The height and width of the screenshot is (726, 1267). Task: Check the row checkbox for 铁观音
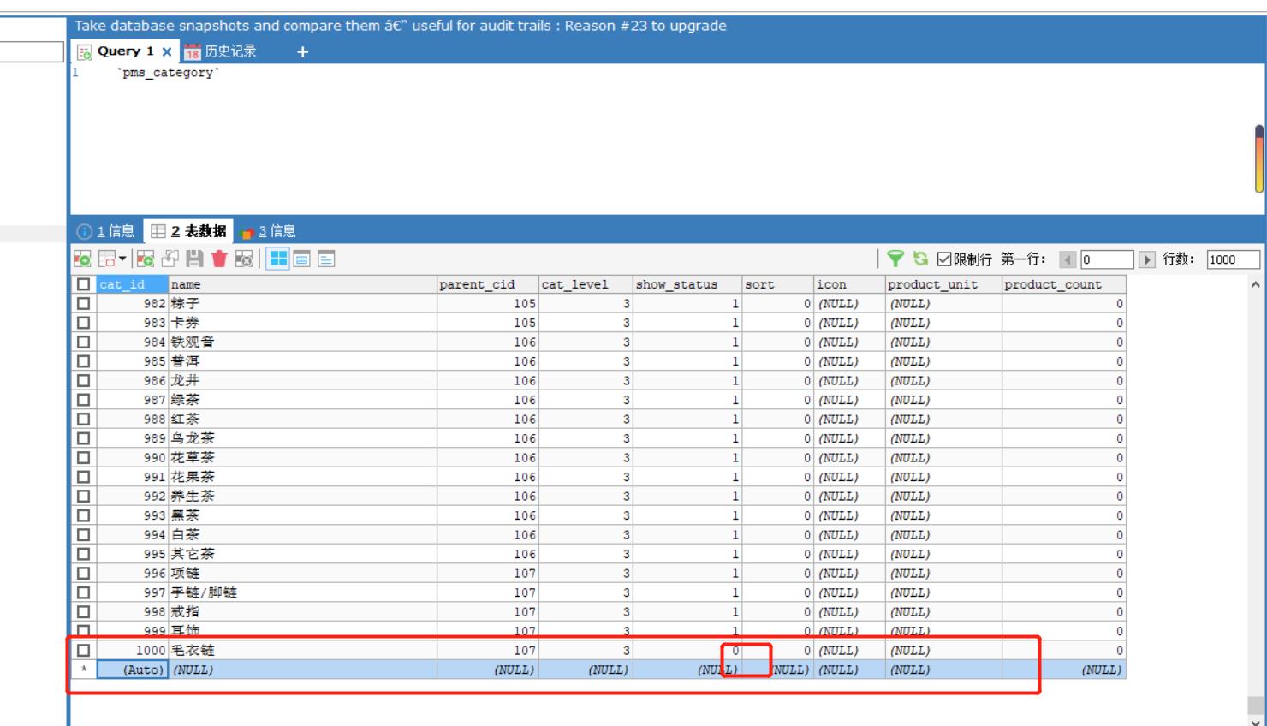tap(83, 342)
